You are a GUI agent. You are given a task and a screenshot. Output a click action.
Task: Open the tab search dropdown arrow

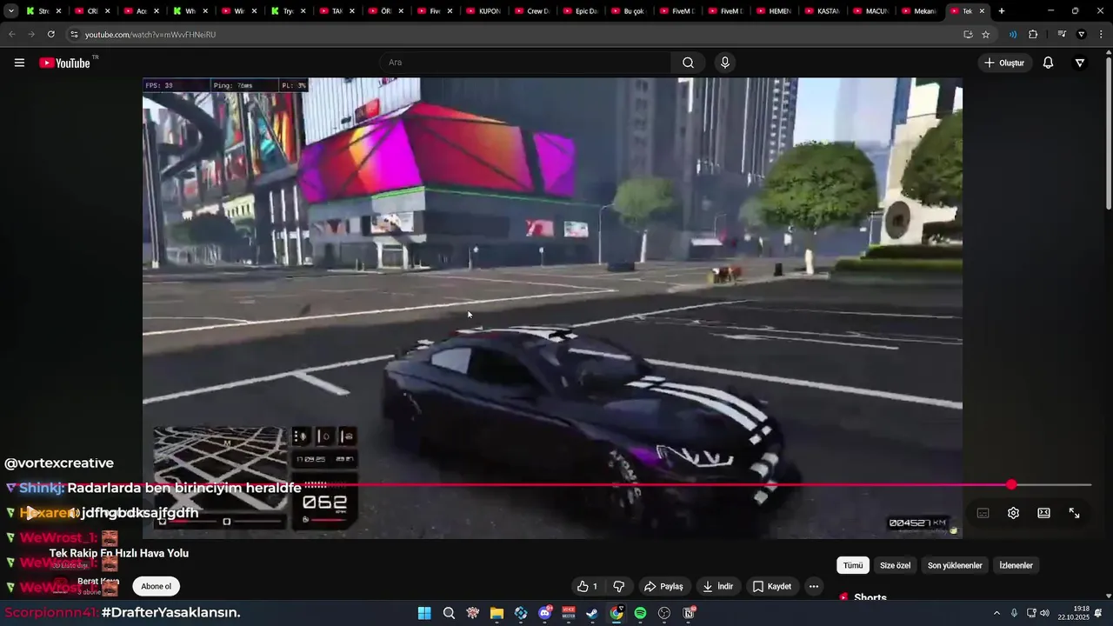[x=11, y=11]
